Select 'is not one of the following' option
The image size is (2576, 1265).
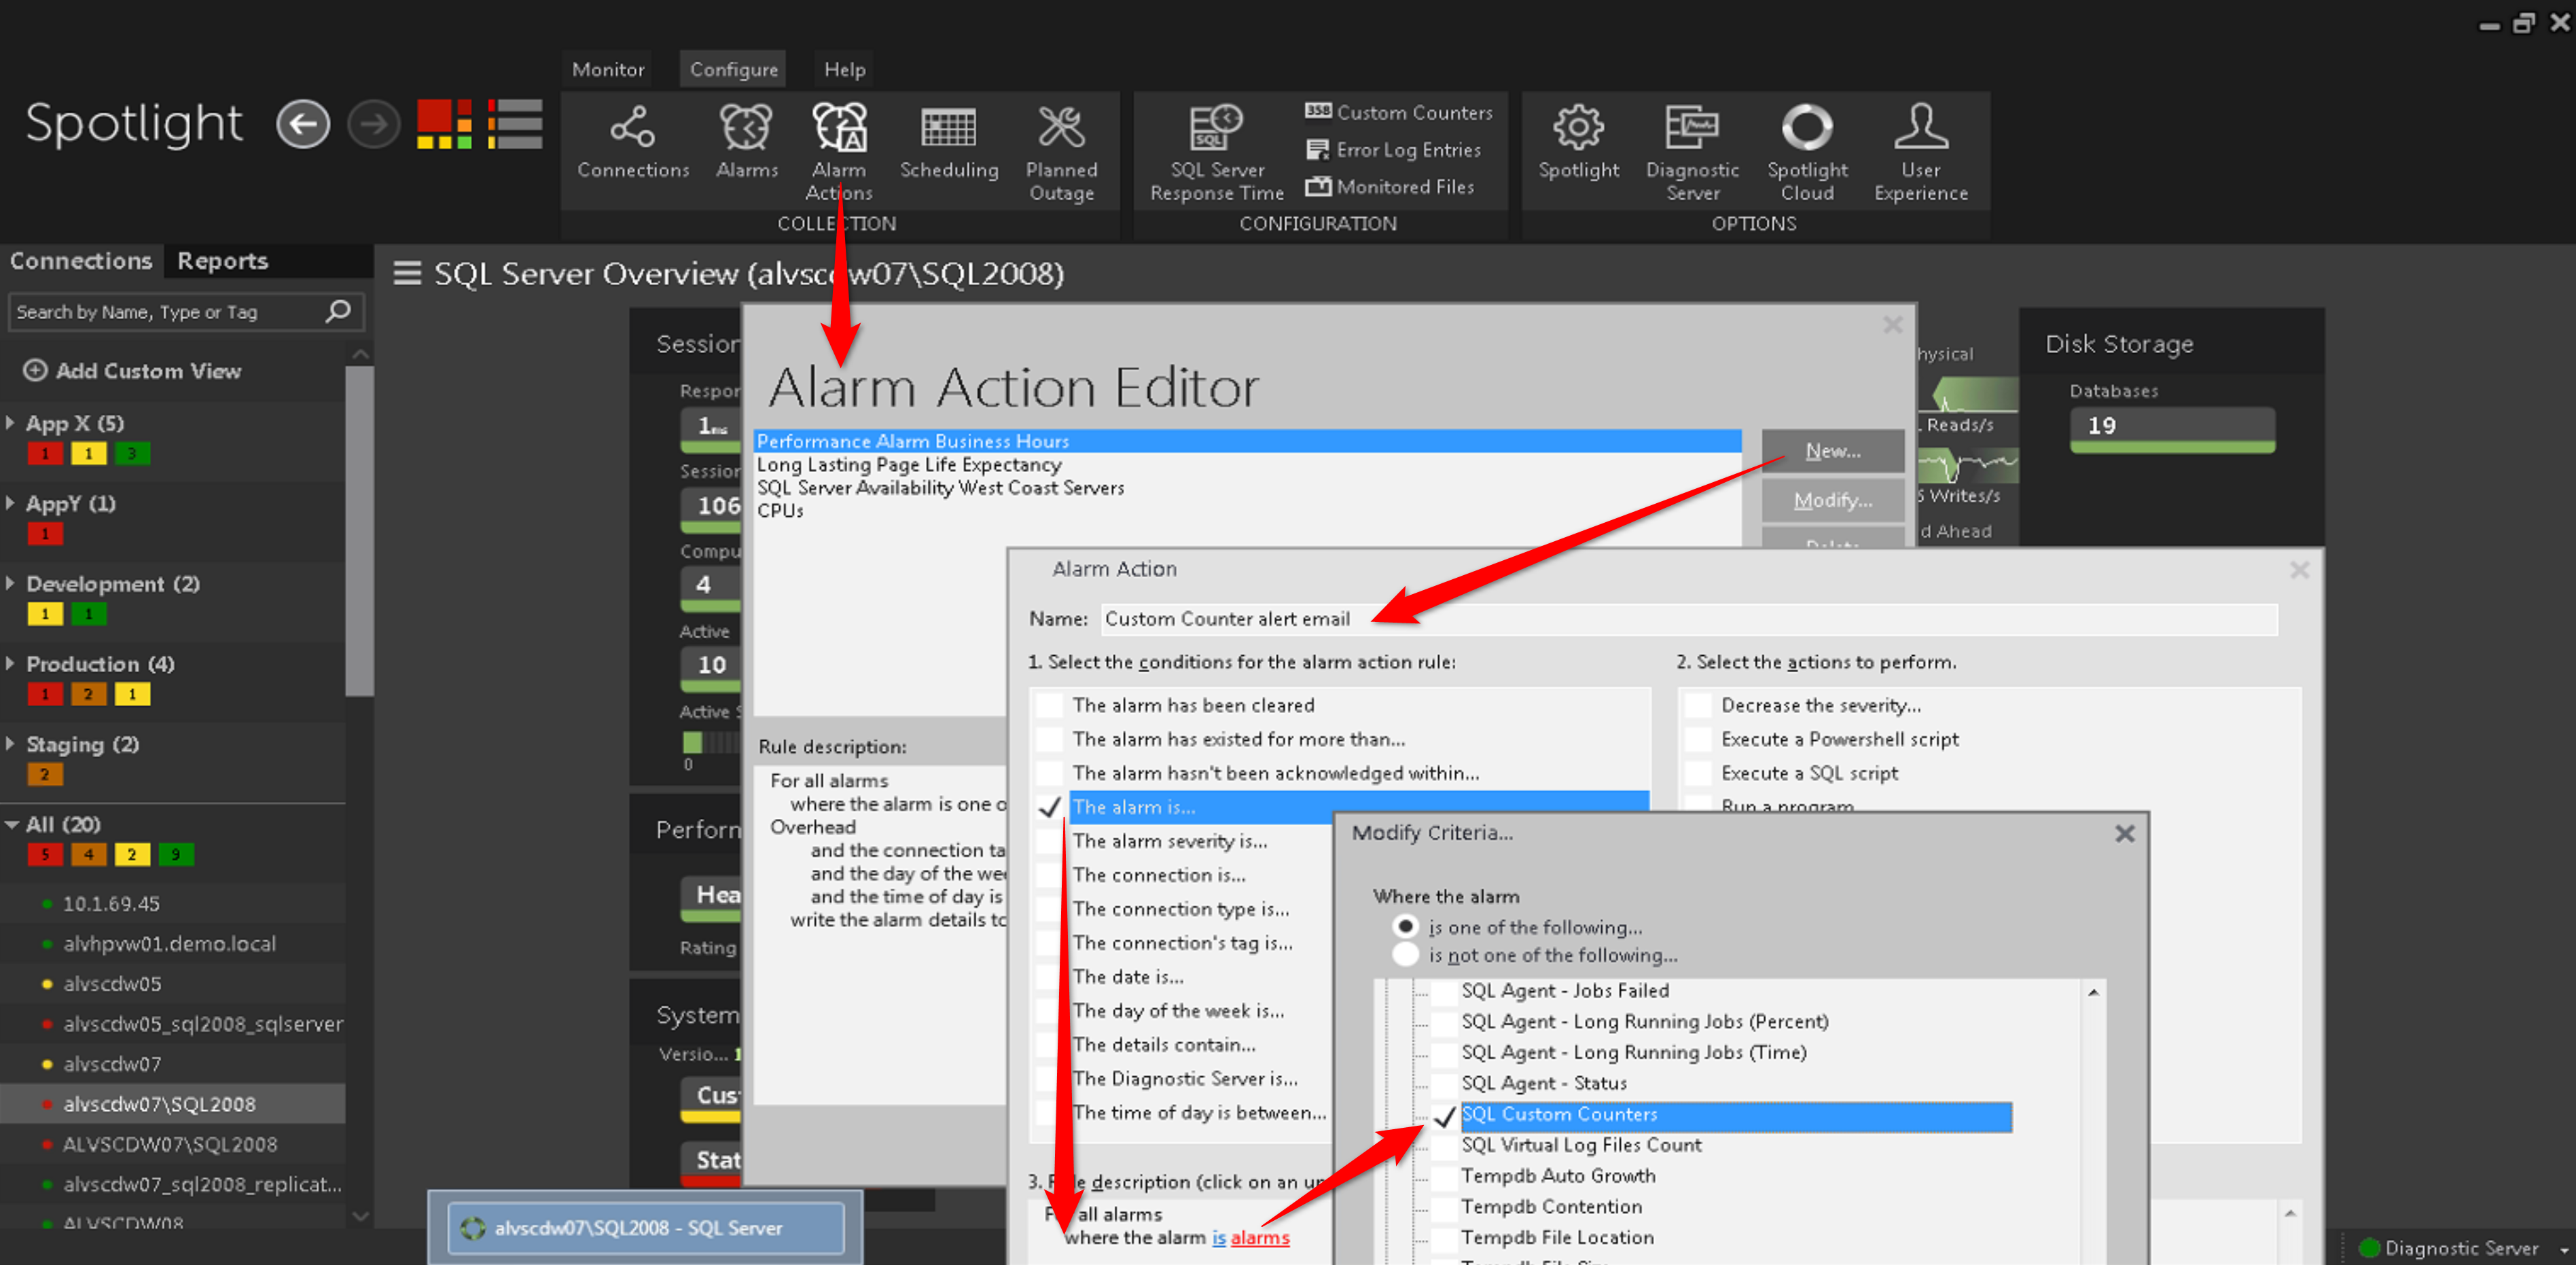[x=1405, y=955]
